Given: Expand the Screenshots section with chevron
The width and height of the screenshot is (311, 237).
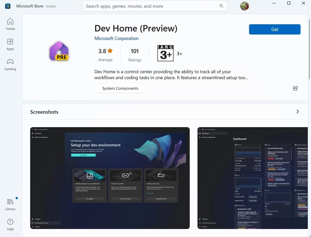Looking at the screenshot, I should click(x=298, y=112).
